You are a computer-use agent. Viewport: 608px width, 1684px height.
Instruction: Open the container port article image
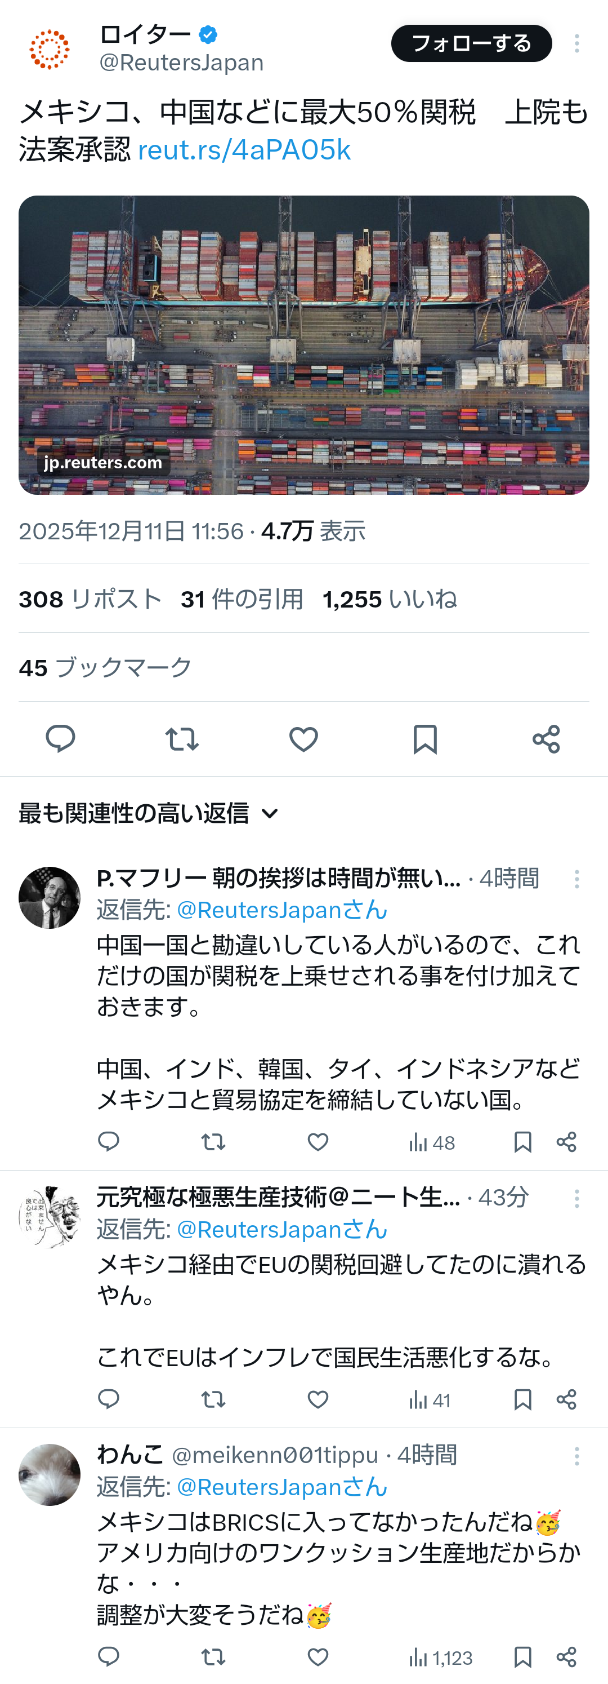(303, 344)
